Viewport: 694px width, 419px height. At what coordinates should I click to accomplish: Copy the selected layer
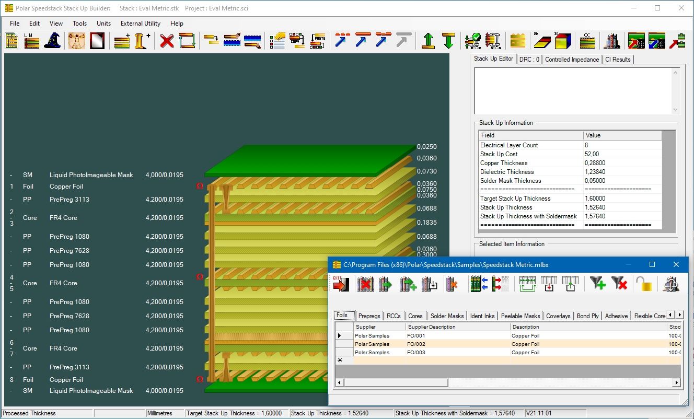[x=297, y=40]
